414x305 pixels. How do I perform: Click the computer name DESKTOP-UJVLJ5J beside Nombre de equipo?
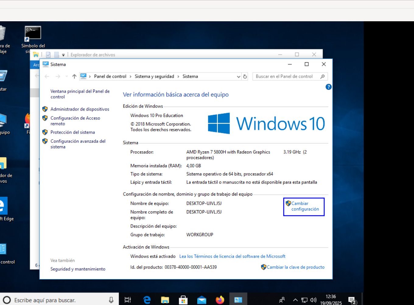click(x=204, y=203)
